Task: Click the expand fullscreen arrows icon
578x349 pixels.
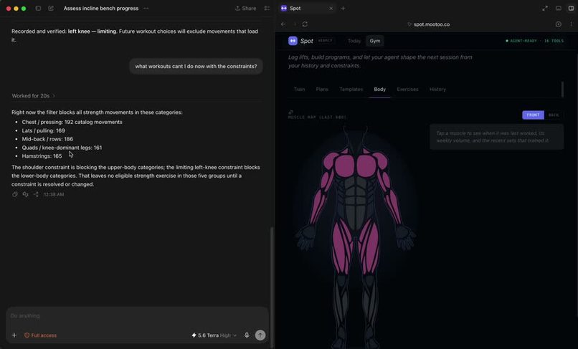Action: [x=545, y=8]
